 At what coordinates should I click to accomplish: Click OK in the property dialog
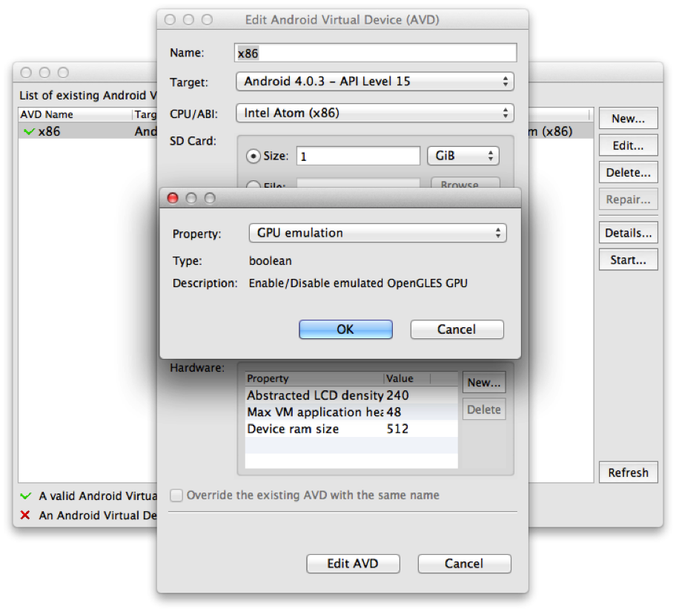pyautogui.click(x=345, y=329)
